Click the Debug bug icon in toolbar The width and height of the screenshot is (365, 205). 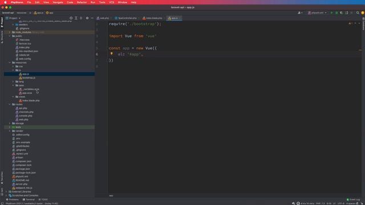coord(336,13)
